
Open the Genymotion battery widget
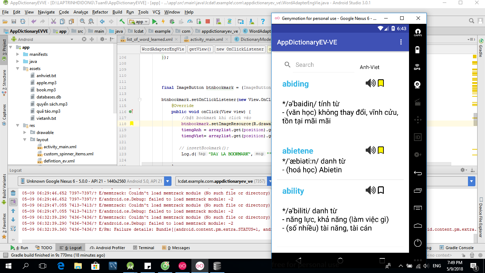pos(417,49)
